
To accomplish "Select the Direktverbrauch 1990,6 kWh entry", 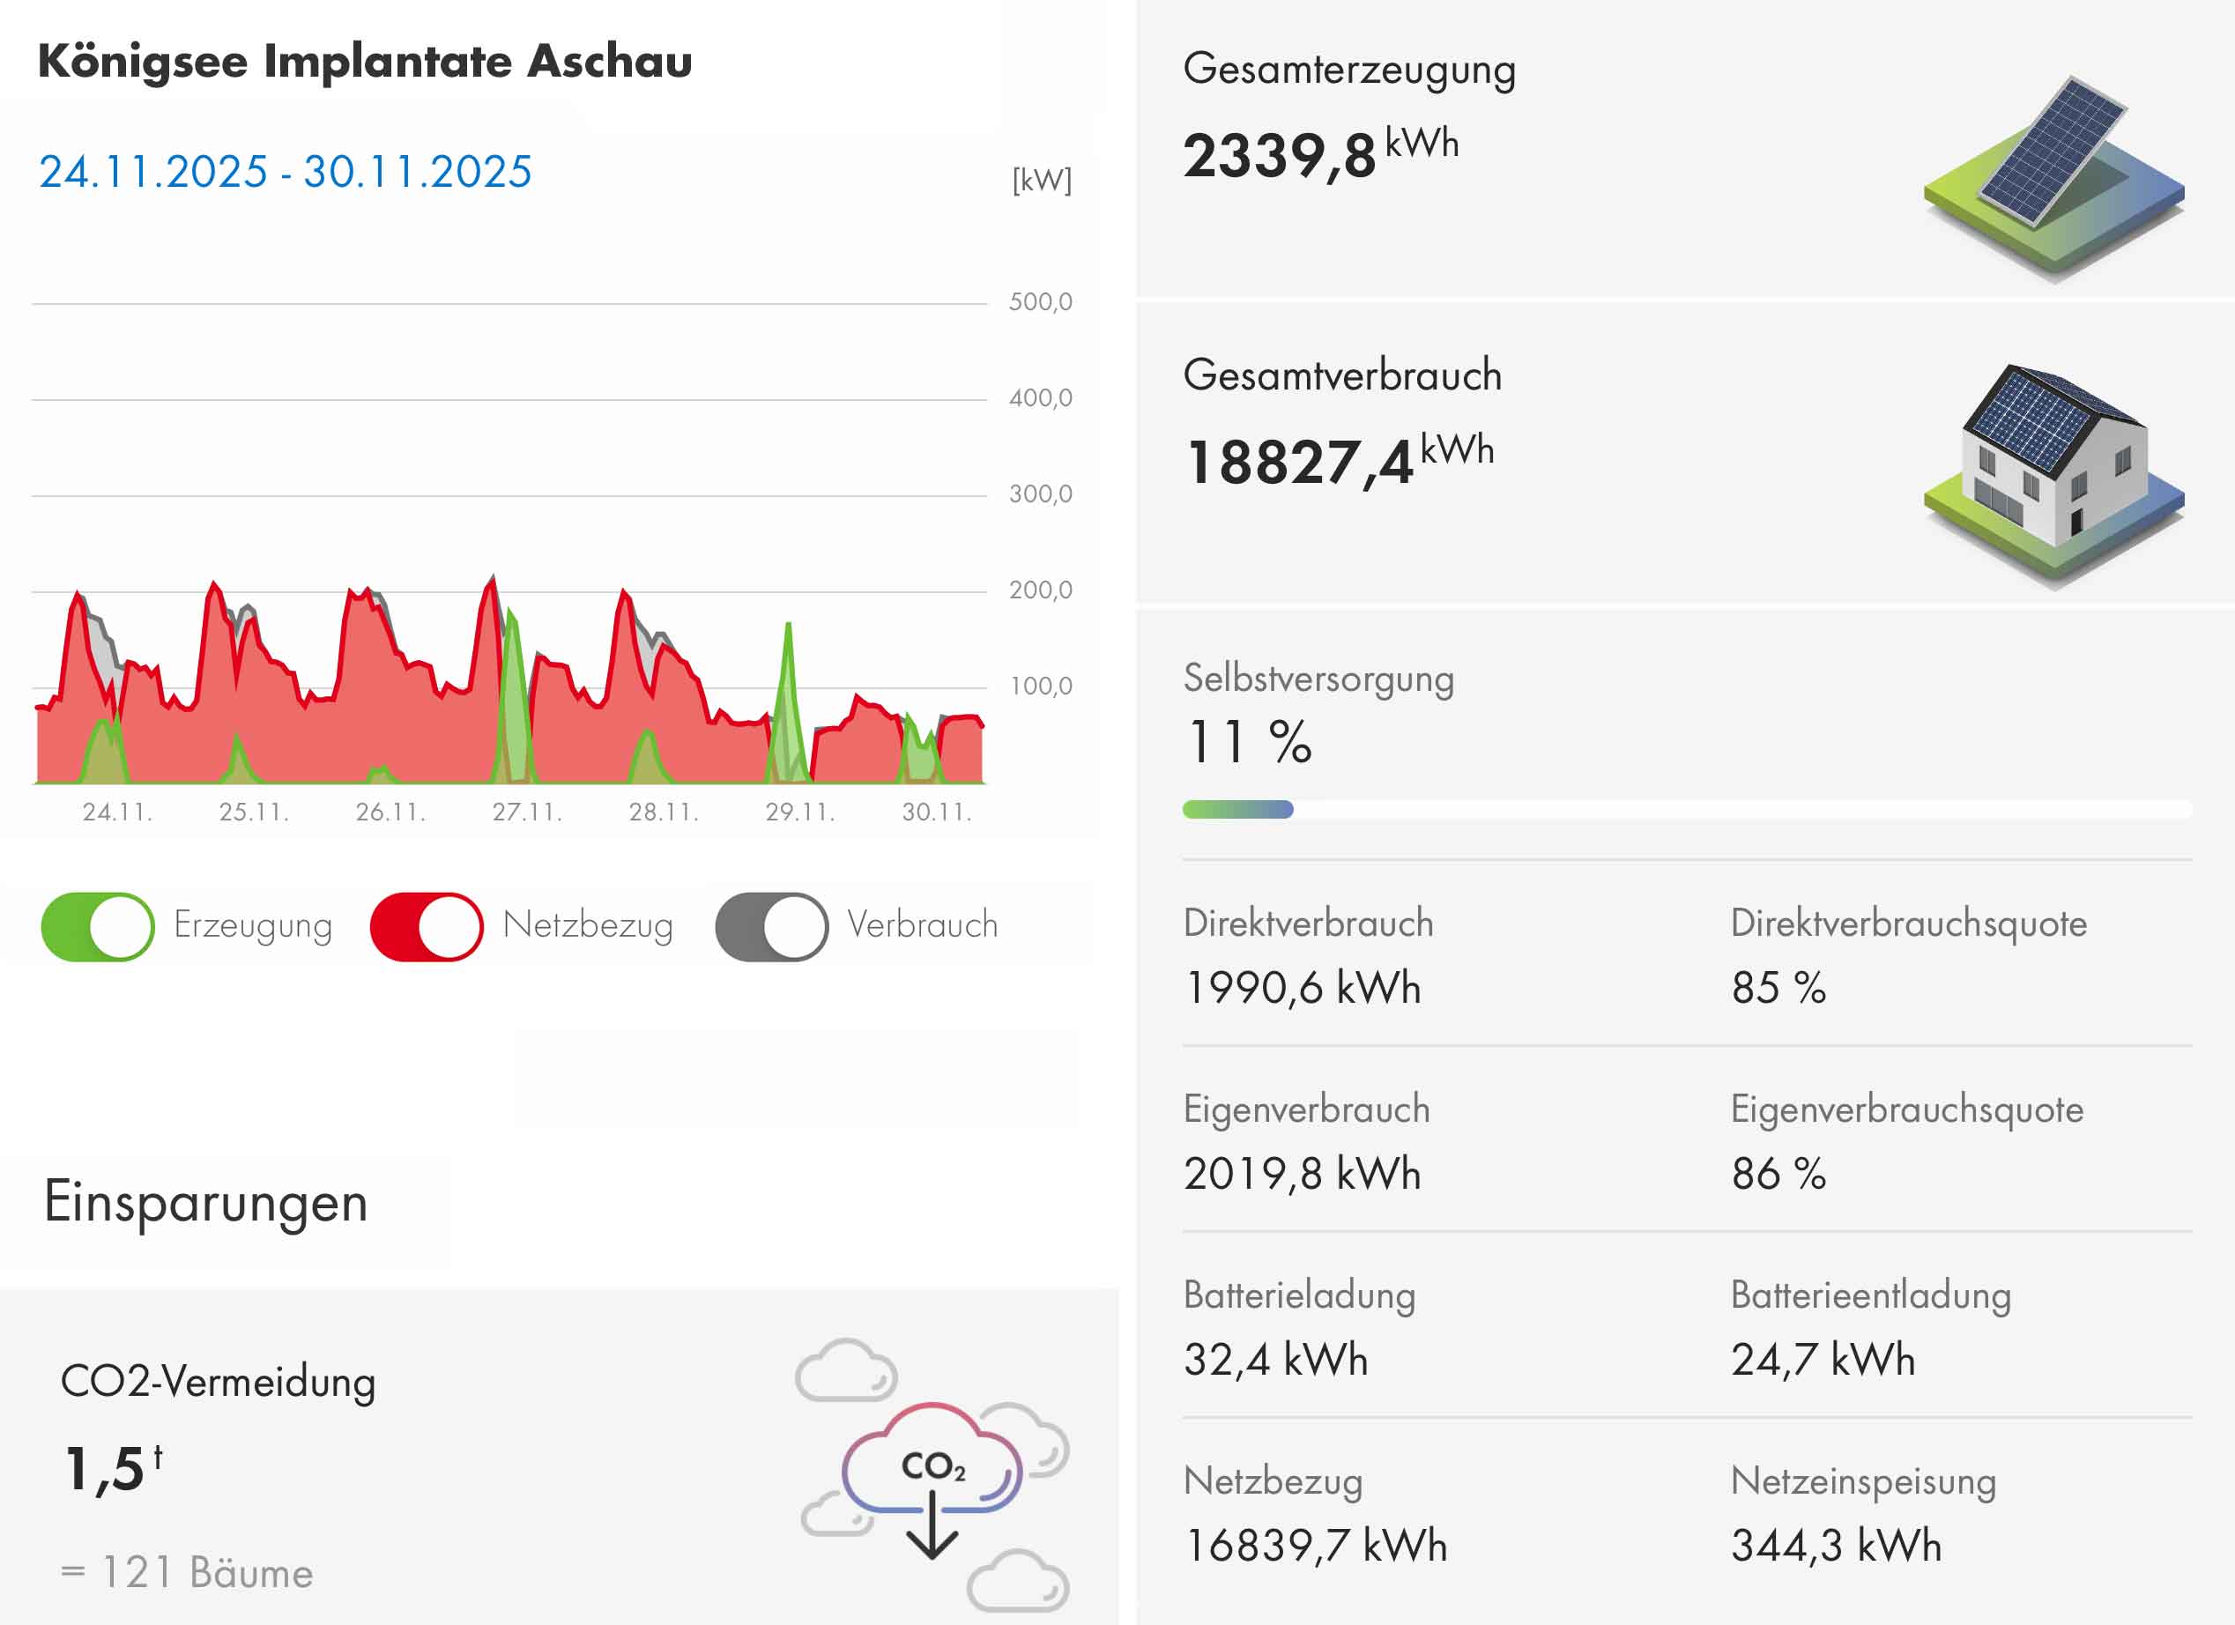I will [x=1302, y=987].
